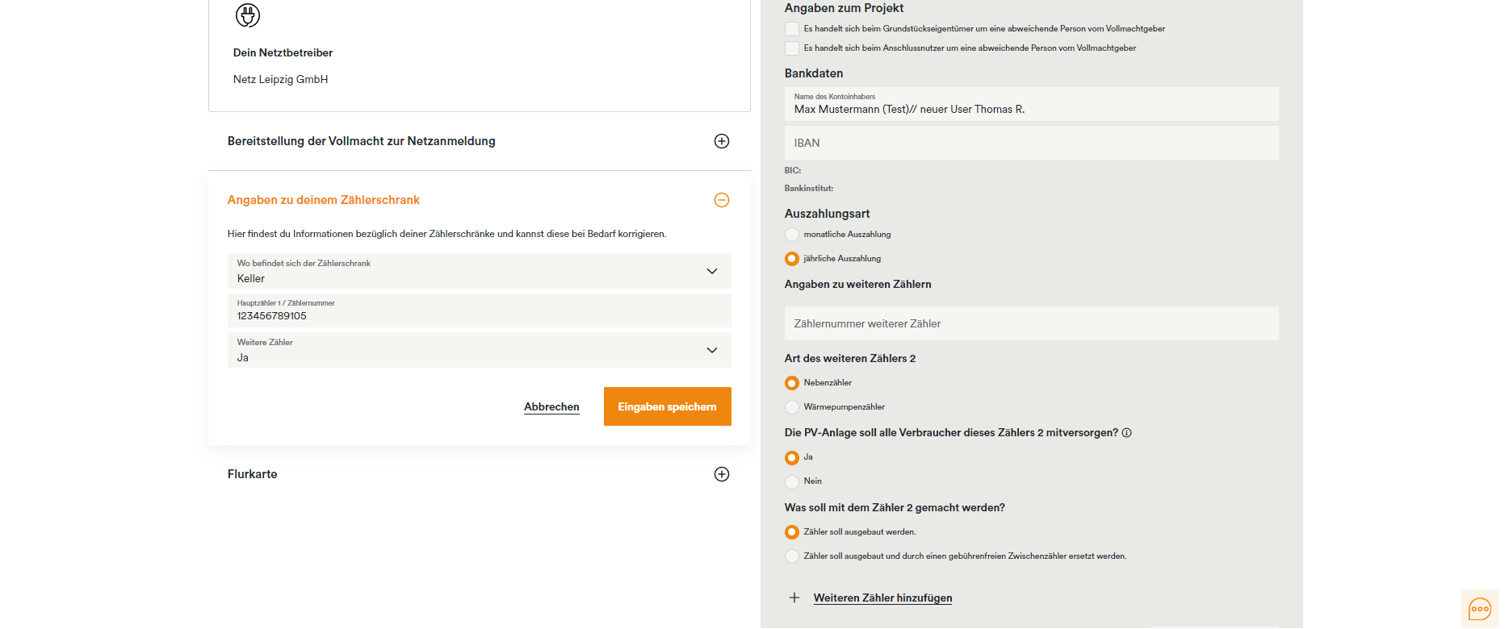Screen dimensions: 1509x629
Task: Select Wärmepumpenzähler radio option
Action: point(792,407)
